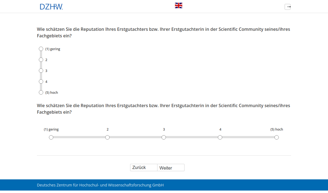Image resolution: width=328 pixels, height=193 pixels.
Task: Click the '(1) gering' label above the slider
Action: pos(51,129)
